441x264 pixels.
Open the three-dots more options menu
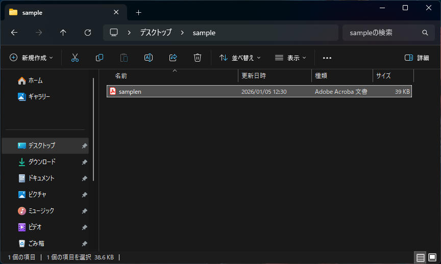[327, 58]
